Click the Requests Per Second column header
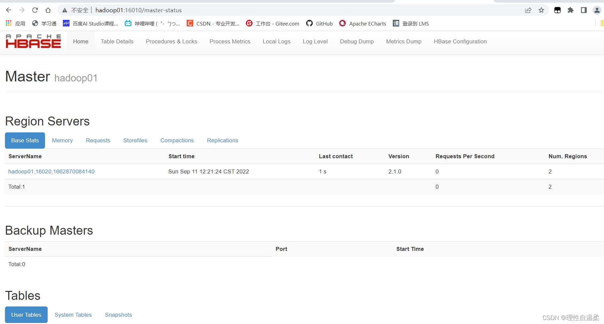This screenshot has width=604, height=324. tap(465, 156)
